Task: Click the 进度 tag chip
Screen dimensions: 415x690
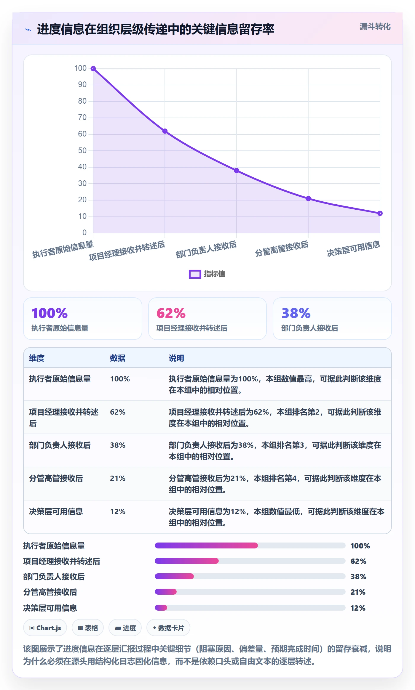Action: click(x=125, y=628)
